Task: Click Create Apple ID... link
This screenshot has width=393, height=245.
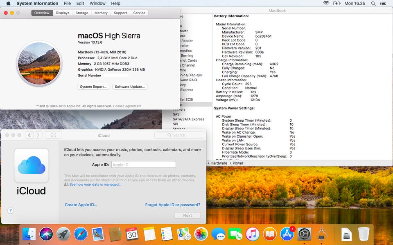Action: click(81, 205)
